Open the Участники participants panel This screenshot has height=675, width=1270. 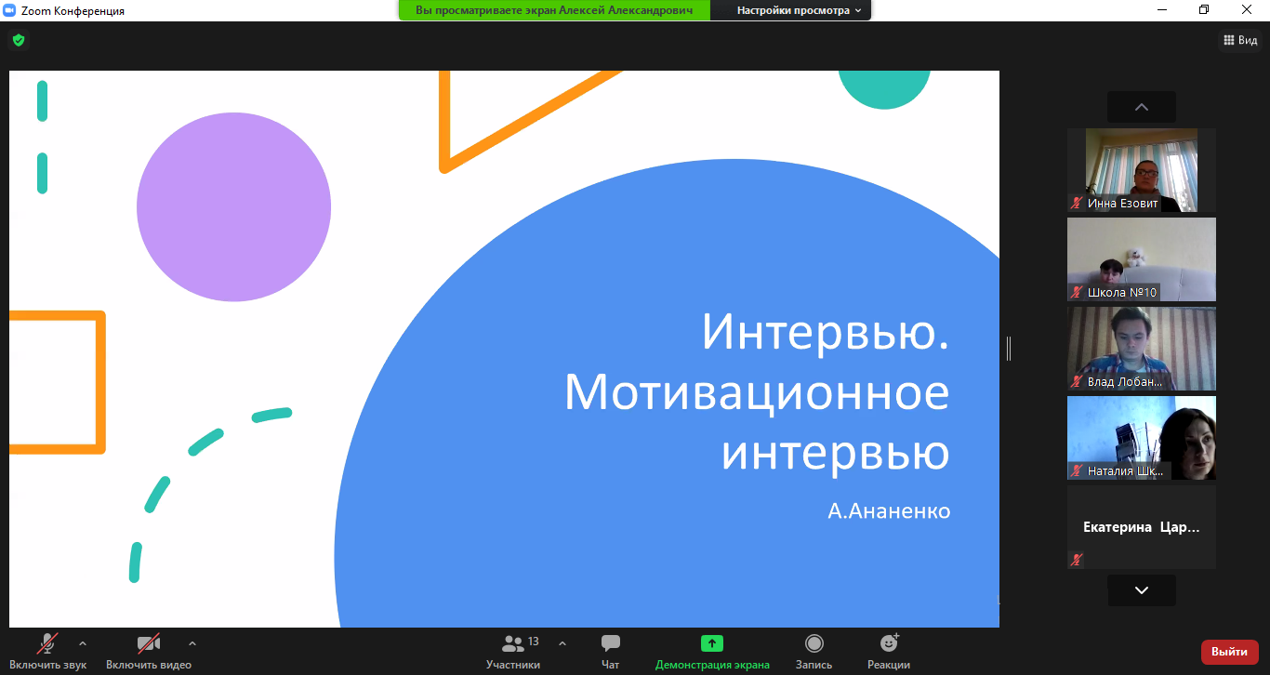[513, 651]
